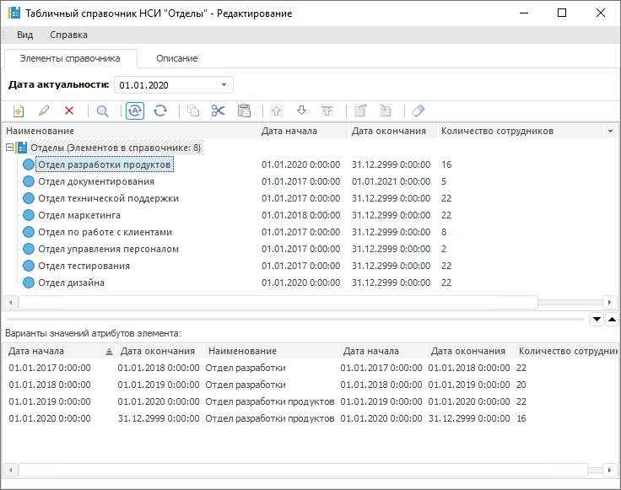
Task: Click the move down arrow icon
Action: tap(301, 110)
